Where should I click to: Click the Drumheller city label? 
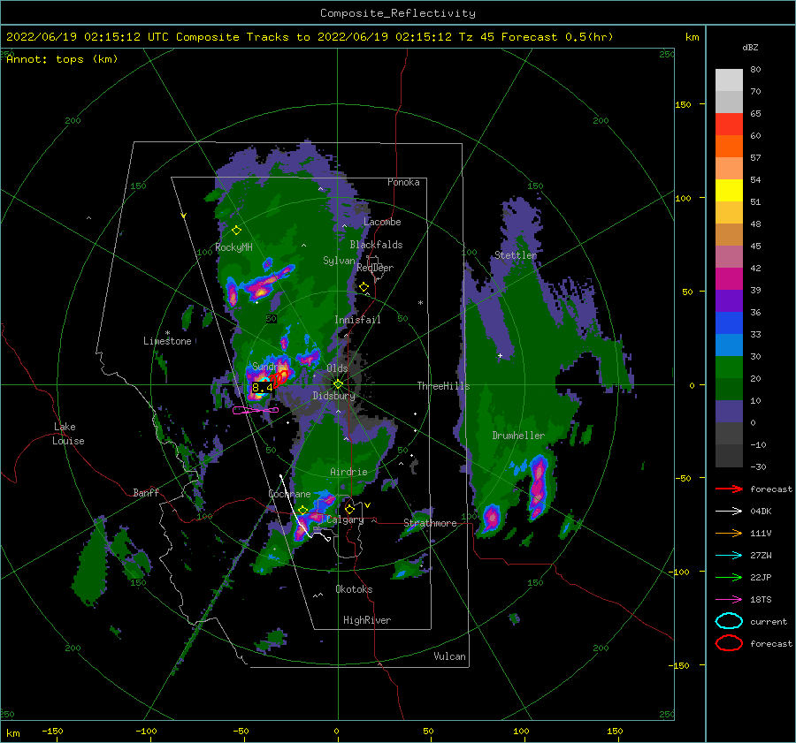point(518,436)
